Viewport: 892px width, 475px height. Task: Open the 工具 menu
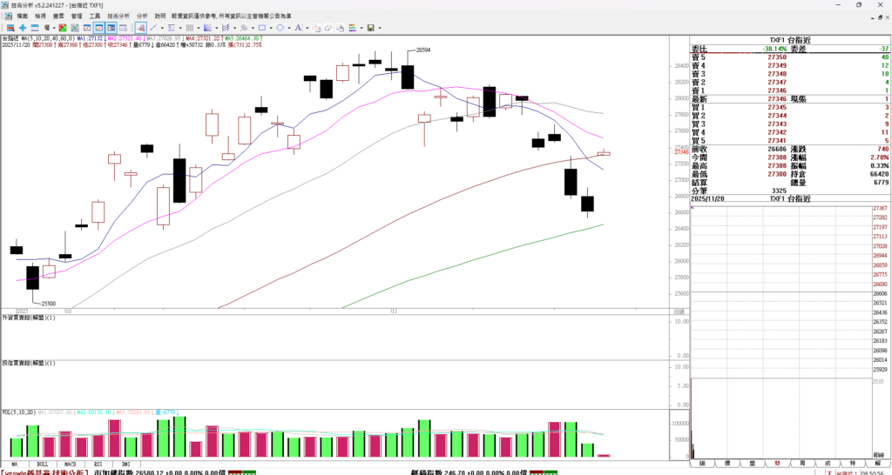coord(94,16)
